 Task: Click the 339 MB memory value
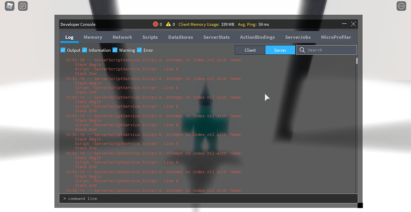pyautogui.click(x=228, y=24)
